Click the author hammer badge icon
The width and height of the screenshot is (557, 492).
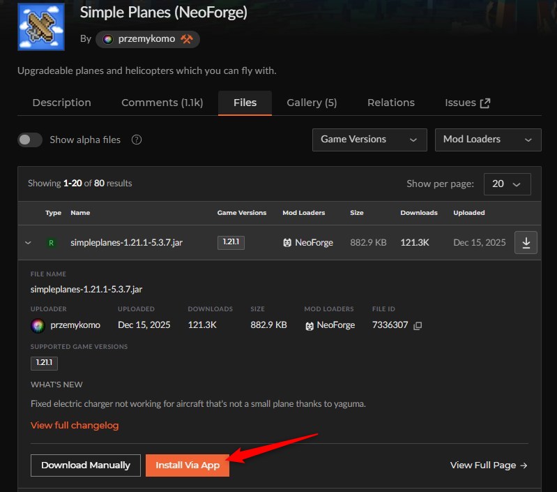coord(187,39)
